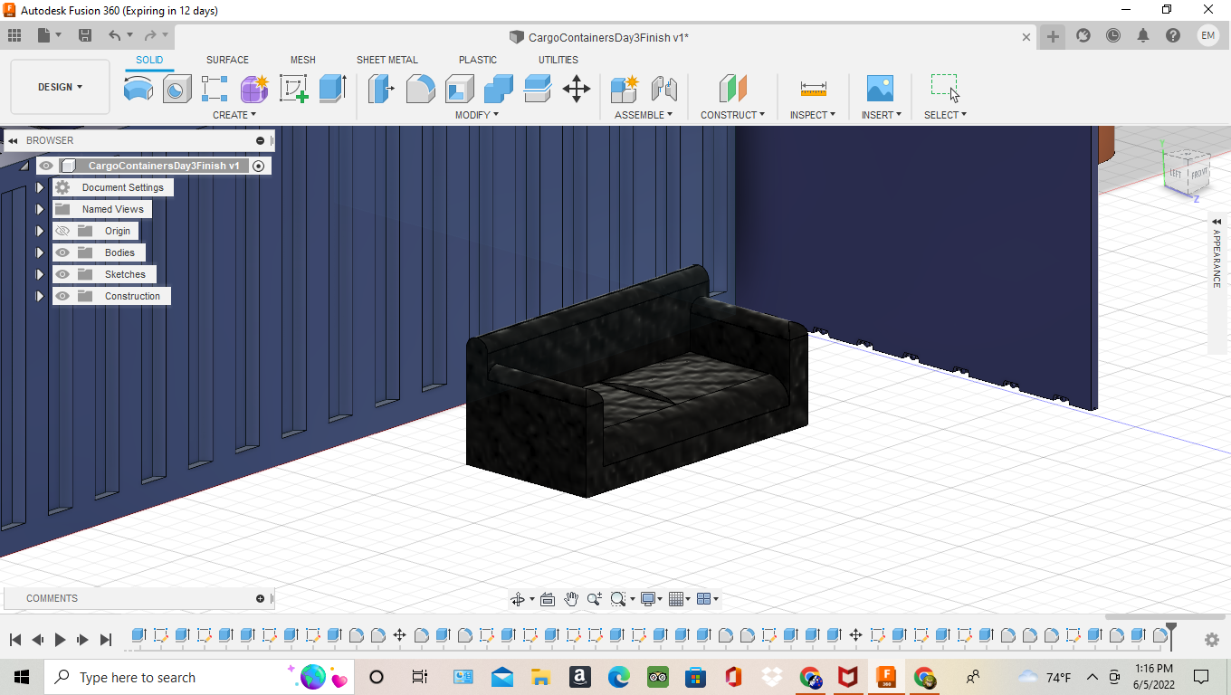1231x695 pixels.
Task: Select the SOLID tab
Action: coord(149,60)
